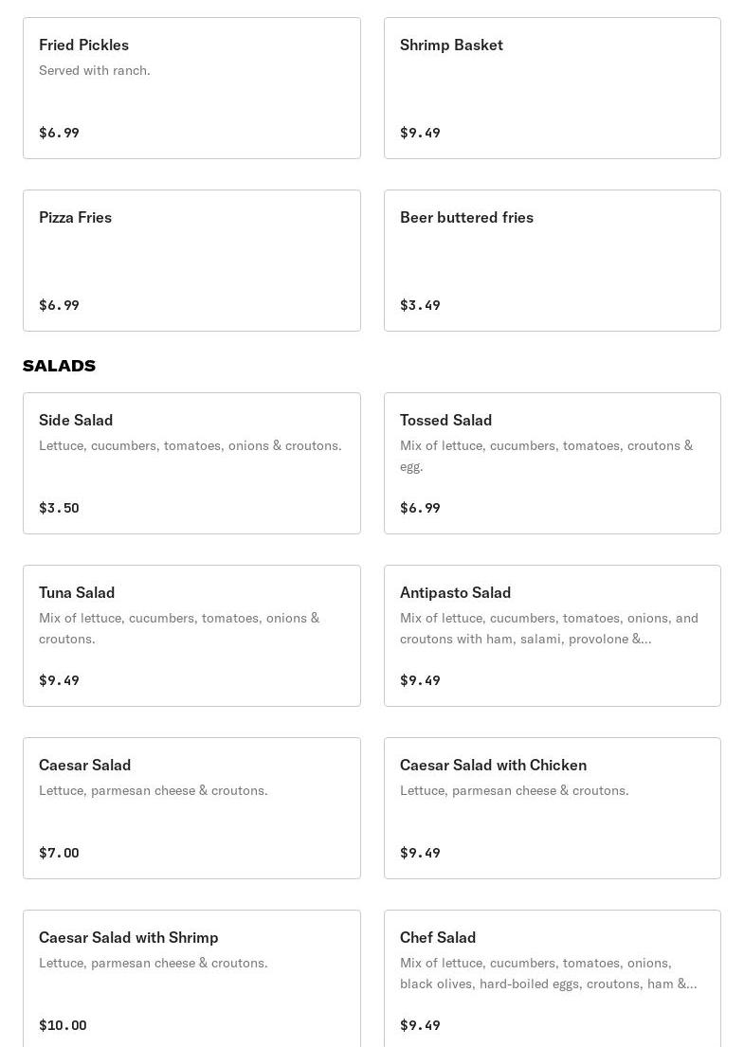The image size is (744, 1047).
Task: Open Antipasto Salad details
Action: click(x=552, y=636)
